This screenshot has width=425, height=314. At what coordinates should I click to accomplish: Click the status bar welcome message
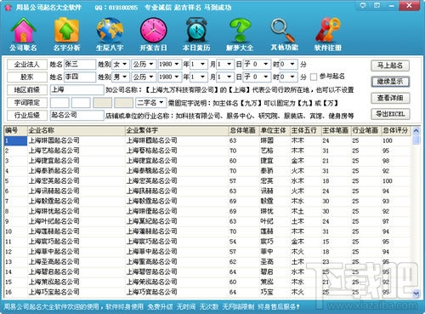[151, 307]
